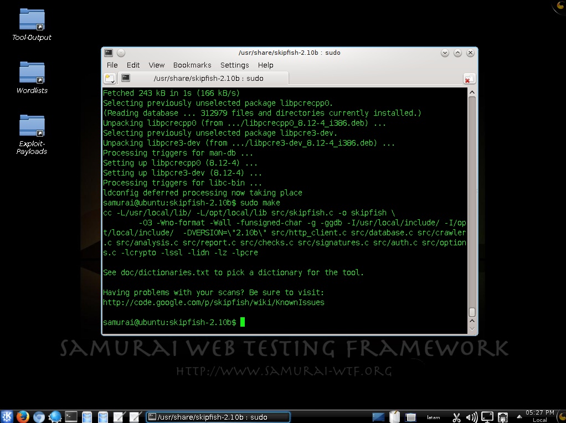Screen dimensions: 566x423
Task: Open the KDE application launcher menu
Action: click(7, 416)
